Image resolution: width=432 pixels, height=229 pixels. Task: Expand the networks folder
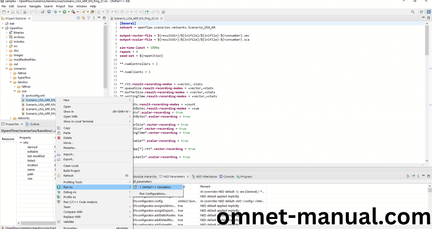[x=11, y=118]
